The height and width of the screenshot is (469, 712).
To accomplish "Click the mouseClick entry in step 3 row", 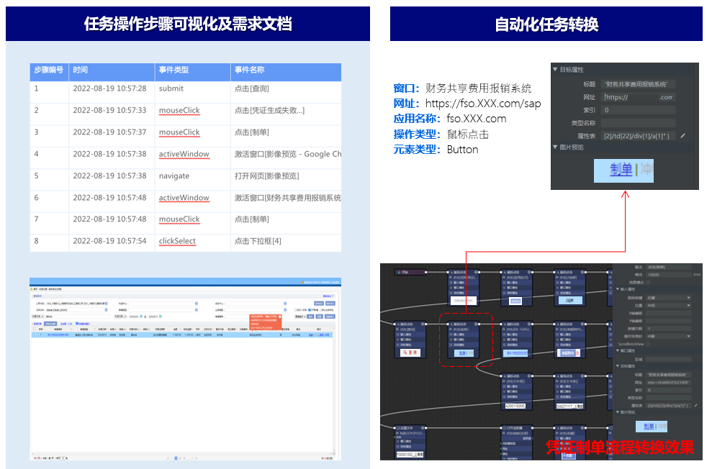I will click(179, 132).
